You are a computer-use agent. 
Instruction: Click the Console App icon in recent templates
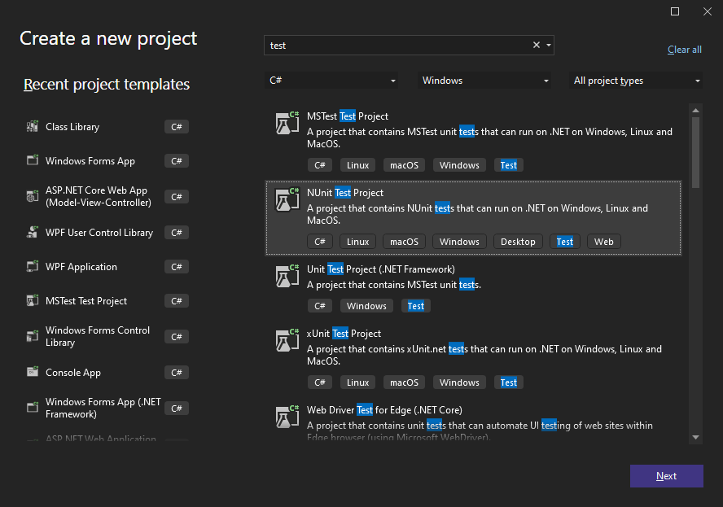tap(33, 372)
